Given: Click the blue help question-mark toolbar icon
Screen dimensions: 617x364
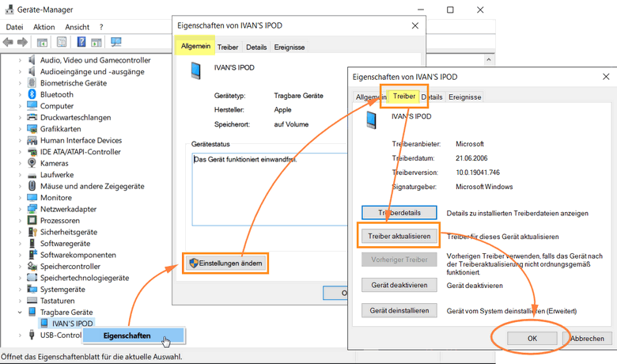Looking at the screenshot, I should [81, 41].
